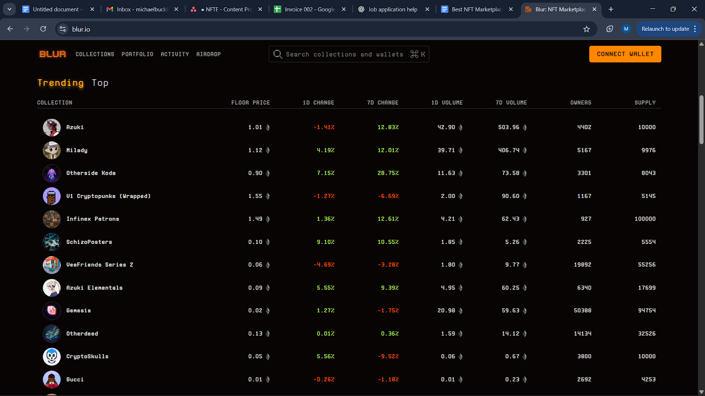Image resolution: width=705 pixels, height=396 pixels.
Task: Click the CryptoSkulls skull avatar icon
Action: point(52,357)
